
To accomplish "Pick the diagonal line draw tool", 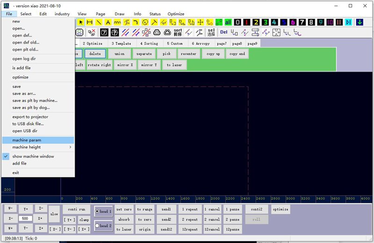I will point(99,22).
